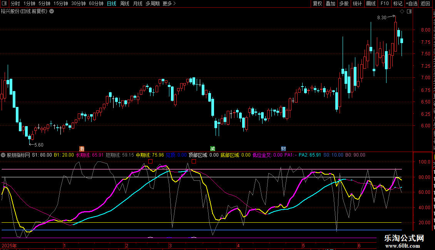
Task: Click the 复权 button
Action: coord(317,3)
